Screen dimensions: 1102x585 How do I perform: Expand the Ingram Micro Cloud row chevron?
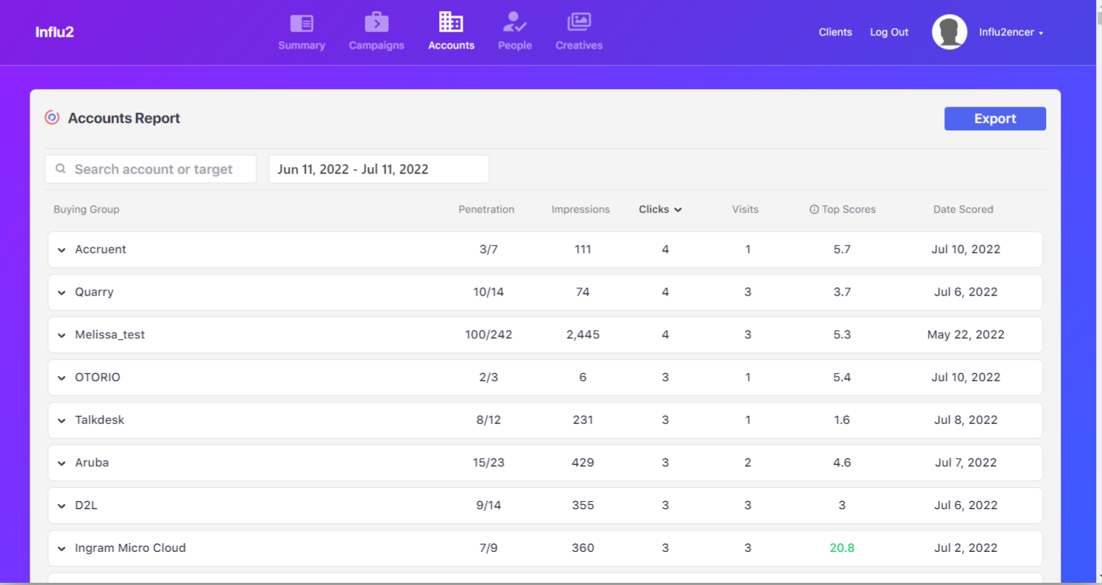click(x=62, y=549)
